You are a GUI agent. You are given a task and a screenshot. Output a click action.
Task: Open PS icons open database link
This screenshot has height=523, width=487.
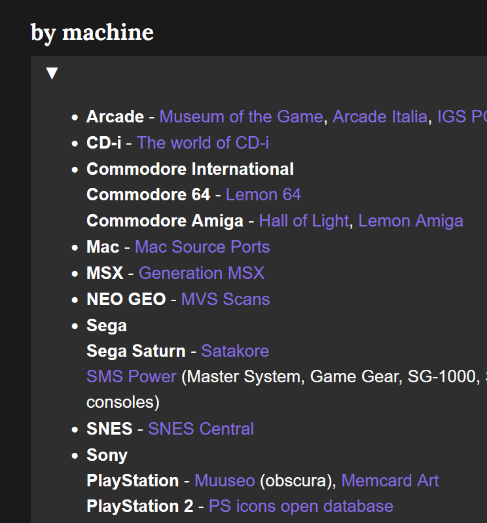coord(301,507)
